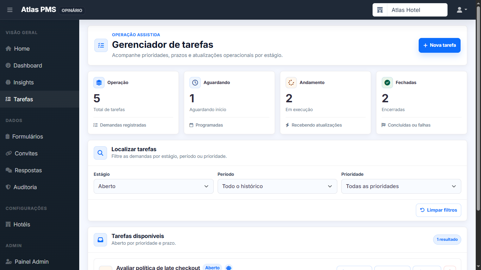Image resolution: width=481 pixels, height=270 pixels.
Task: Click the robot icon on the task row
Action: (x=229, y=268)
